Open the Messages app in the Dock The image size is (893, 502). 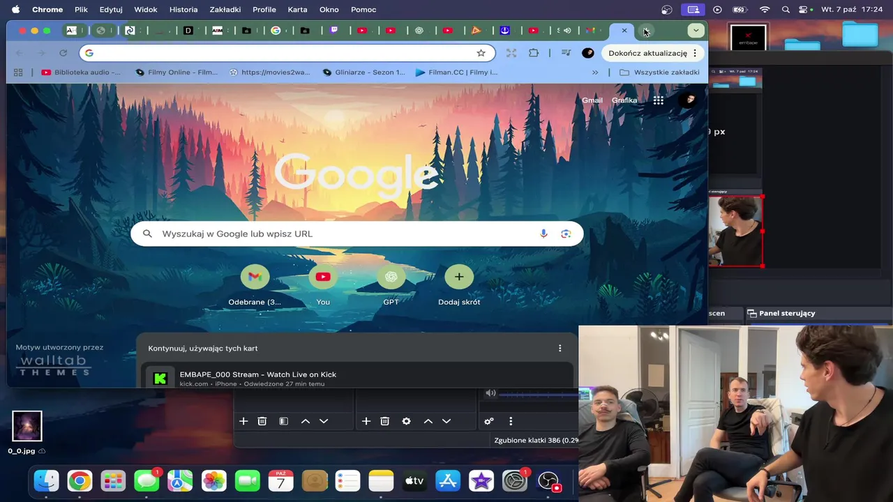(147, 481)
